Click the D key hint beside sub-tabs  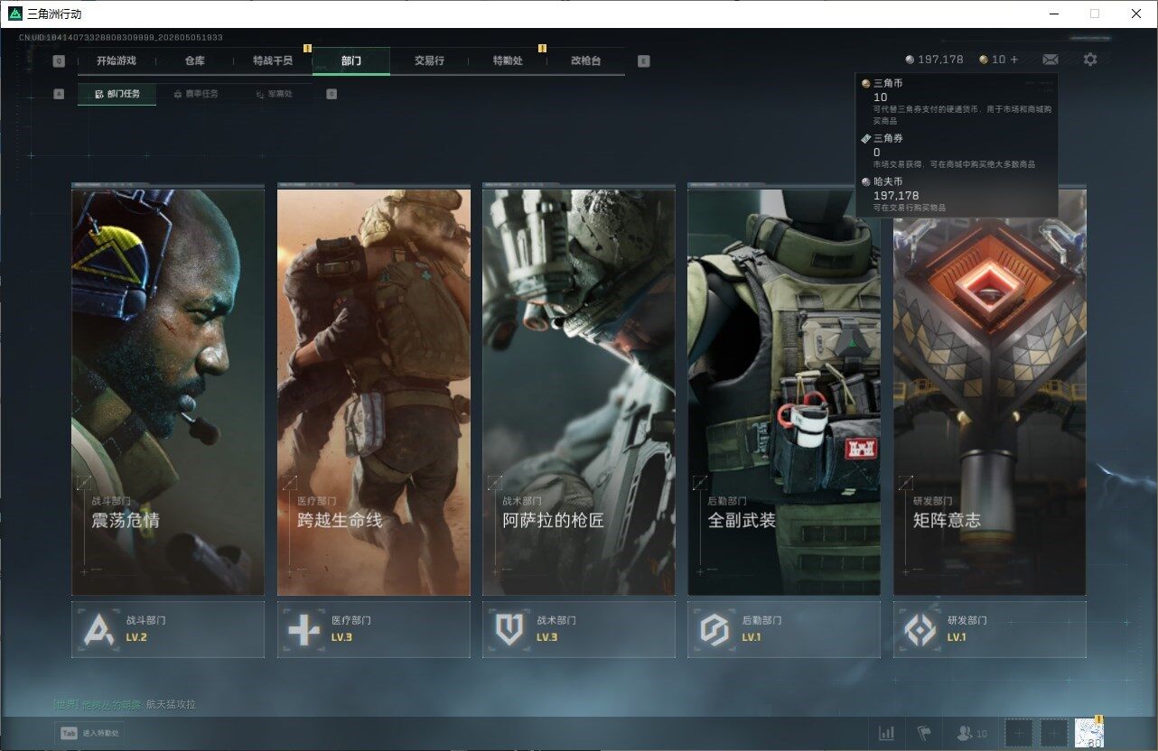[332, 93]
